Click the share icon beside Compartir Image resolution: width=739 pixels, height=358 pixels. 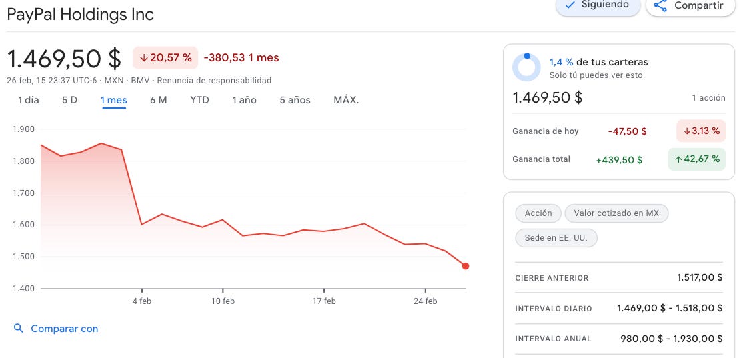[x=660, y=5]
